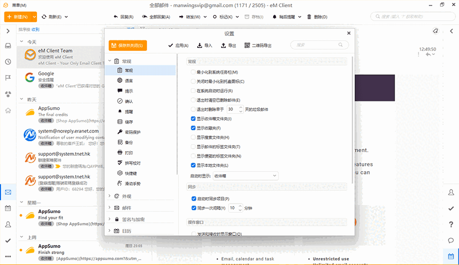The width and height of the screenshot is (459, 265).
Task: Open chat bubble icon in right sidebar
Action: click(x=451, y=241)
